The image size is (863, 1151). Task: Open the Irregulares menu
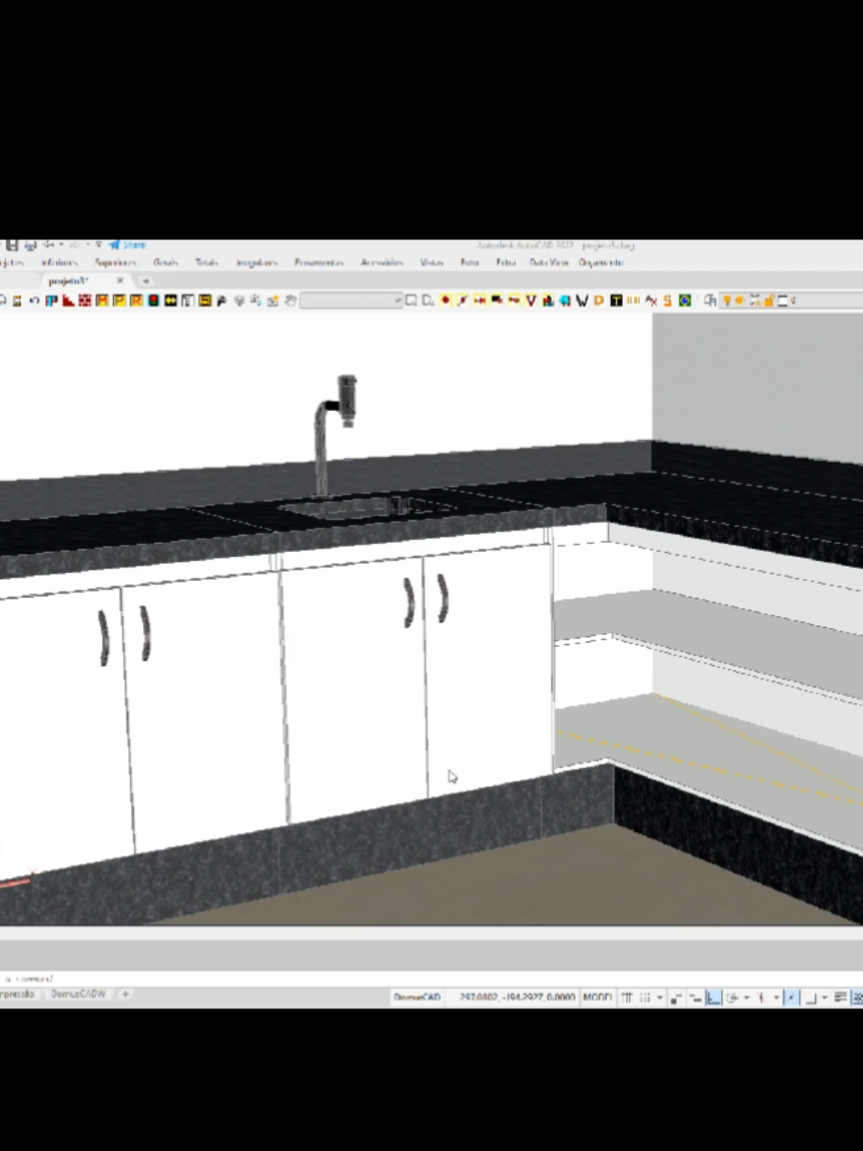coord(257,263)
